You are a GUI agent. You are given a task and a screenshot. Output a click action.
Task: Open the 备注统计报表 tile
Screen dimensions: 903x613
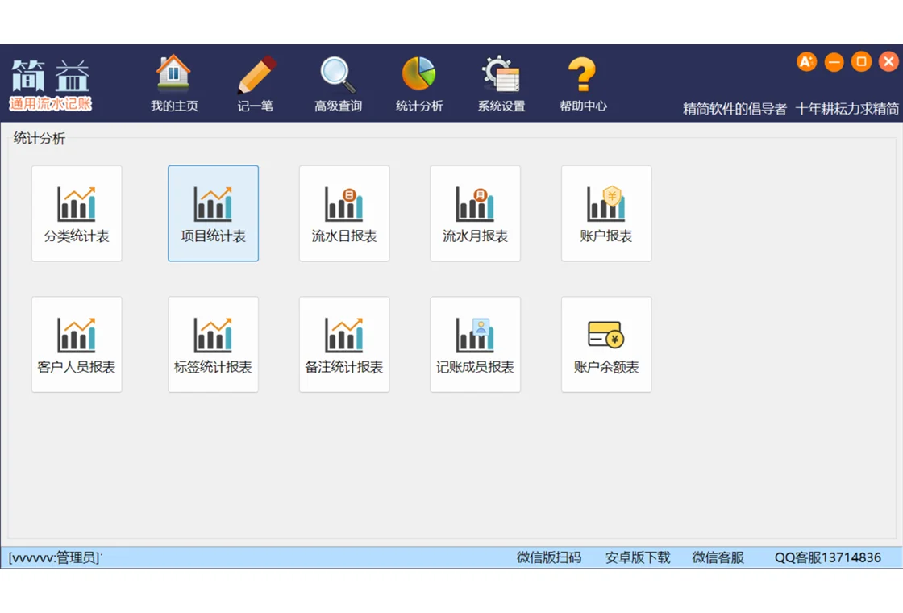[344, 344]
